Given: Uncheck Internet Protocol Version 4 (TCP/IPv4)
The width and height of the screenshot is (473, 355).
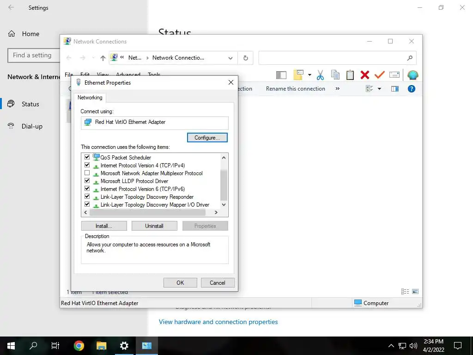Looking at the screenshot, I should tap(87, 165).
